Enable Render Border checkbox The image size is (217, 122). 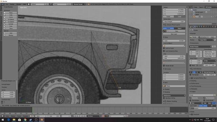(164, 66)
